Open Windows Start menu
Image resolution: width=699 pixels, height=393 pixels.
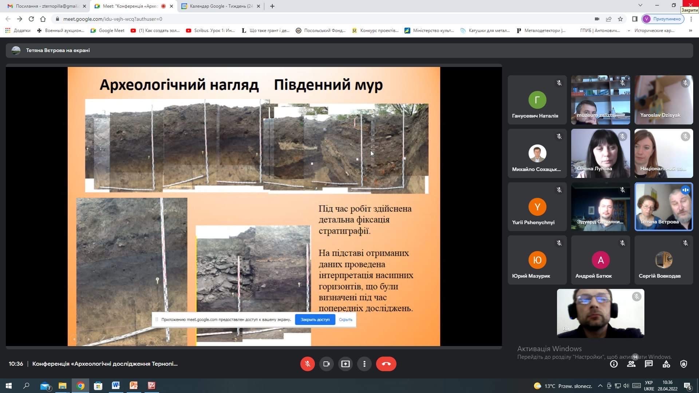coord(9,386)
